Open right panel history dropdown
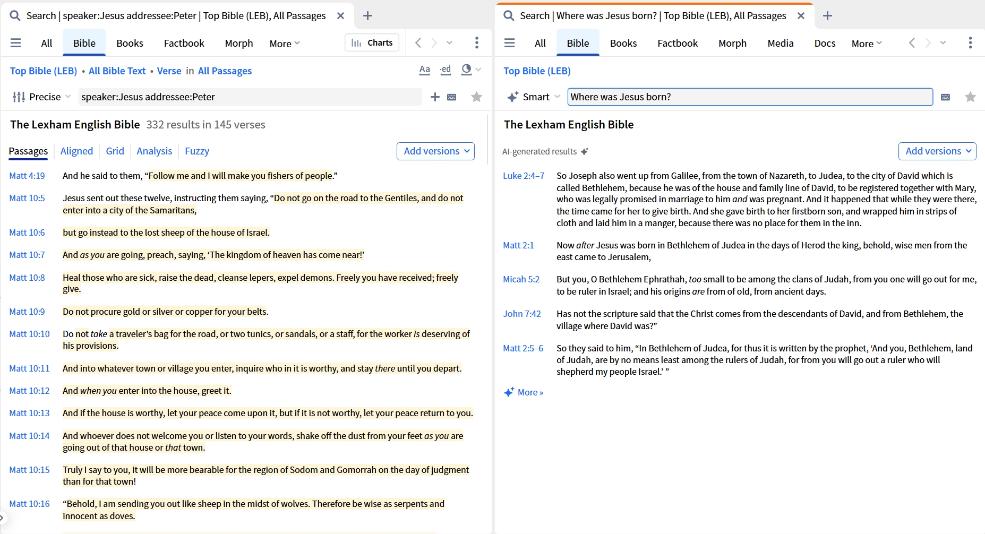 tap(943, 43)
